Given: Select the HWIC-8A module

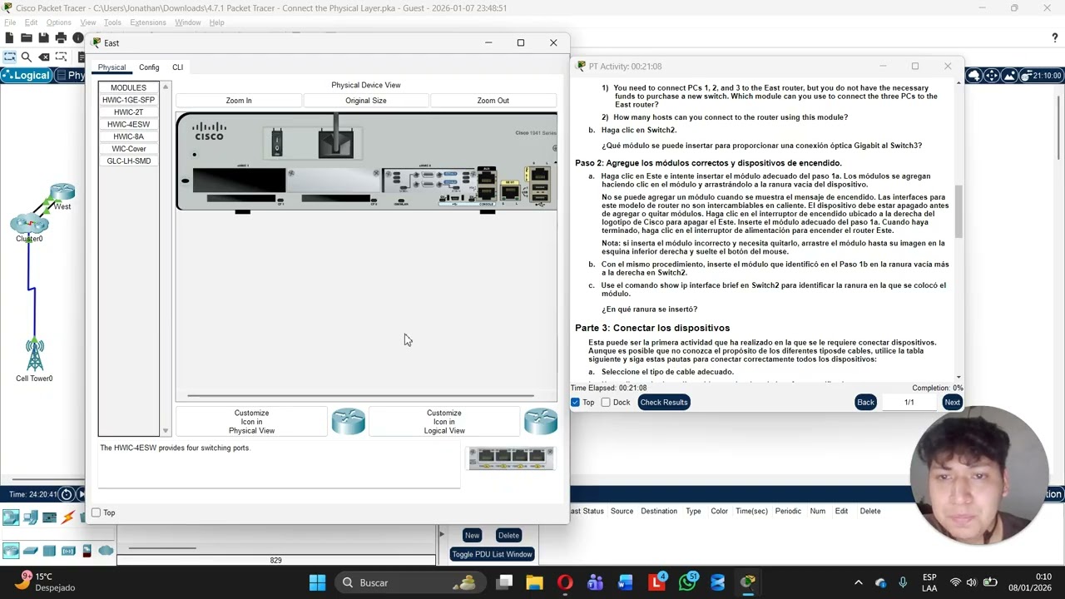Looking at the screenshot, I should 129,136.
